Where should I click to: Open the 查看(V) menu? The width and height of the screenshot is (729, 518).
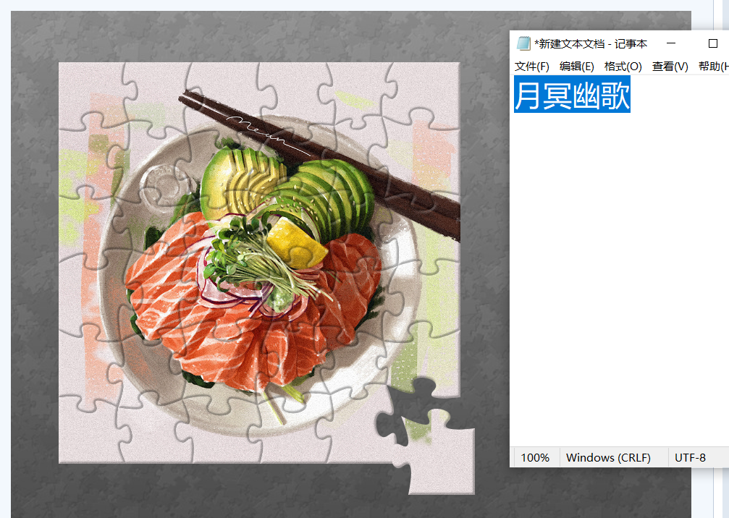pos(670,67)
